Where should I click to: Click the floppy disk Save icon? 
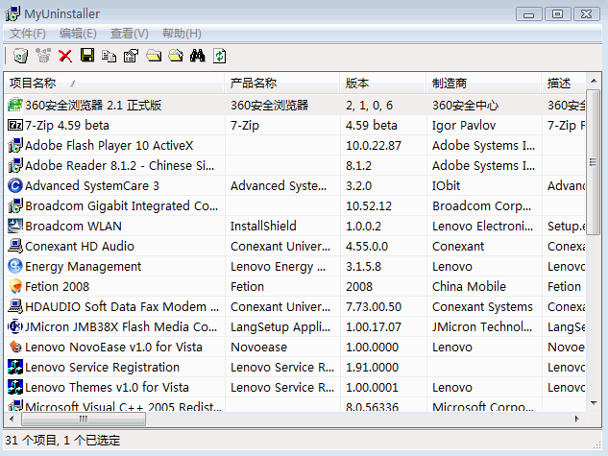[x=87, y=56]
